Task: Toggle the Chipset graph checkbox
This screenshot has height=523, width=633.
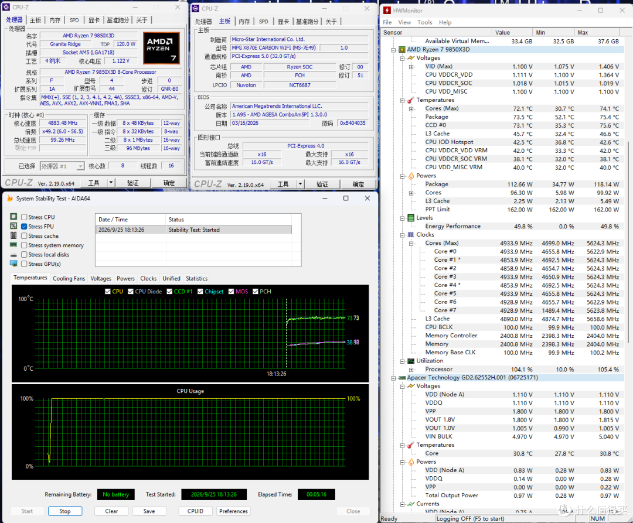Action: pyautogui.click(x=200, y=292)
